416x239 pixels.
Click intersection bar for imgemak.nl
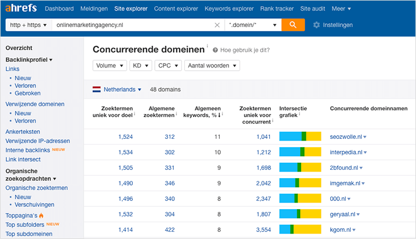[300, 183]
